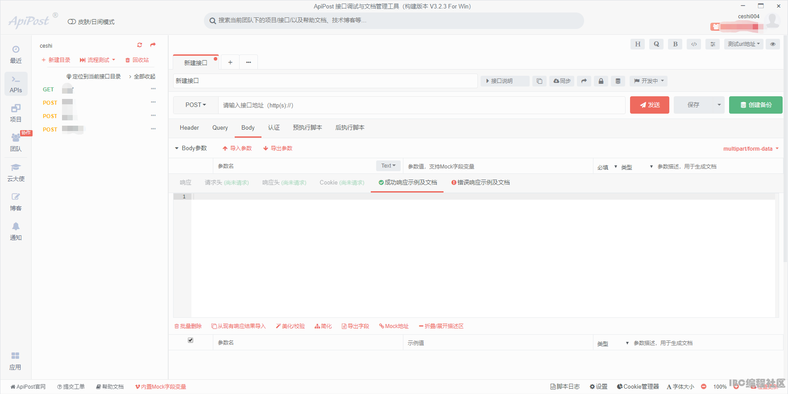Open the 通知 bell in the sidebar
Viewport: 788px width, 394px height.
(x=16, y=231)
